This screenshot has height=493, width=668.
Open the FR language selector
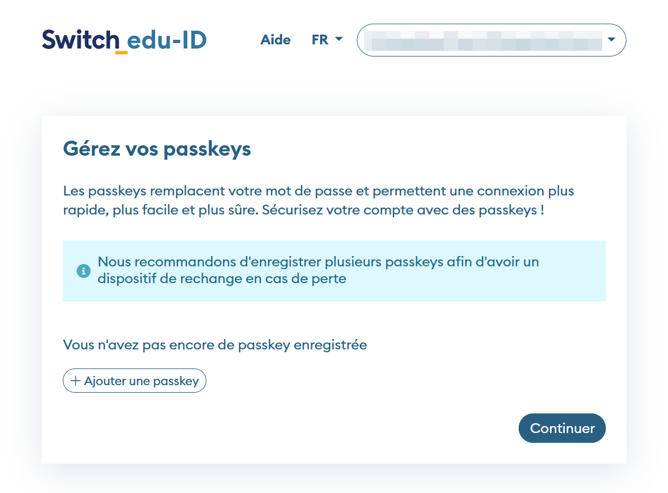click(x=327, y=40)
